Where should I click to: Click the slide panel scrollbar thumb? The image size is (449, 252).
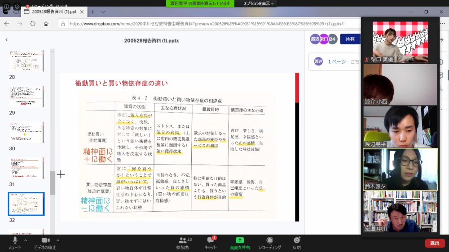53,183
